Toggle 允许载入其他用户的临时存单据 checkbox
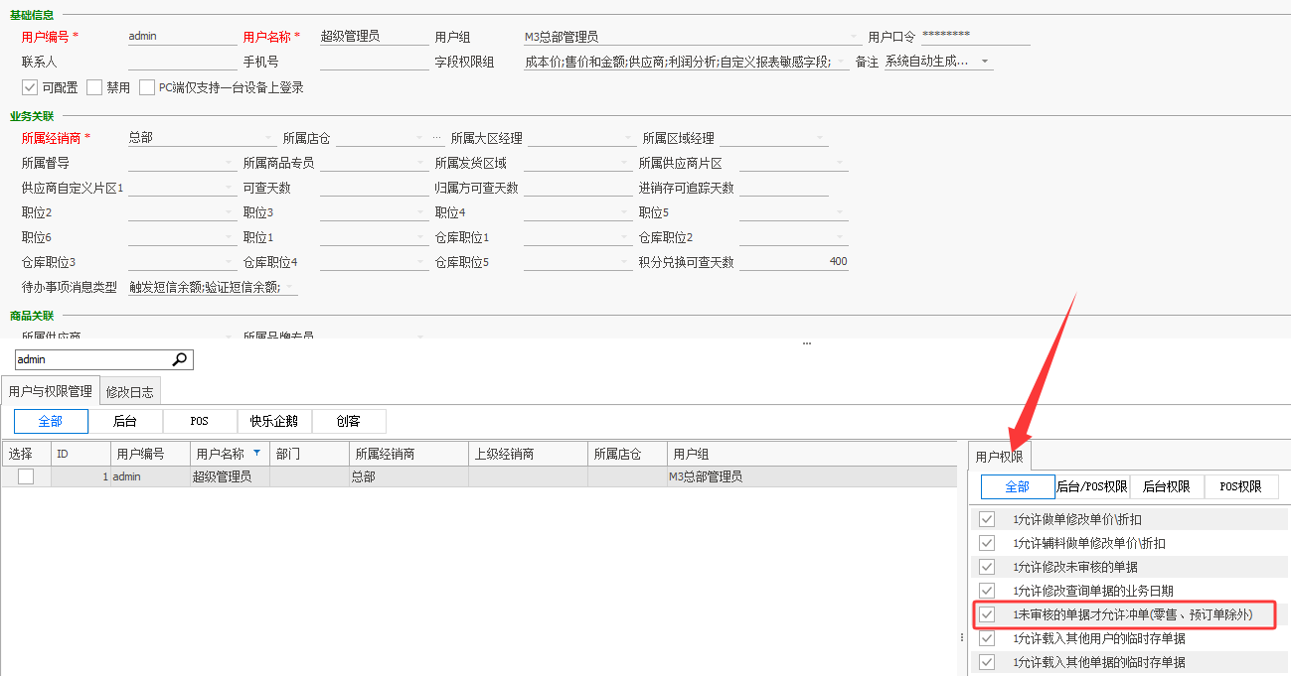 point(987,638)
